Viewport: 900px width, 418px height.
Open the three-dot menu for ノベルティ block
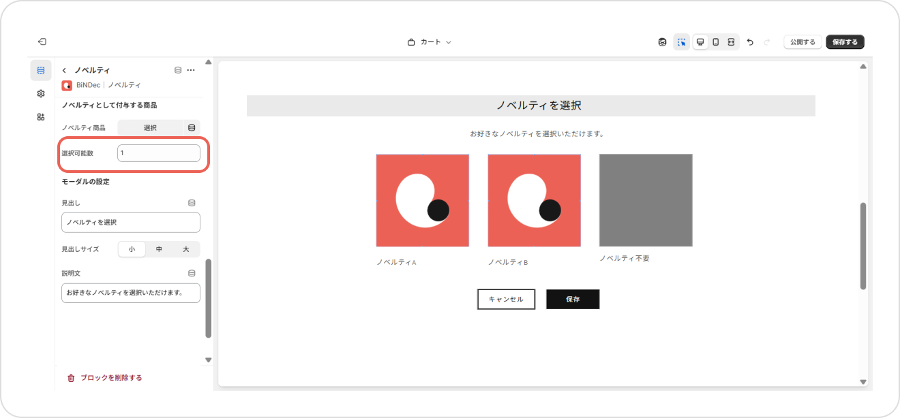191,70
